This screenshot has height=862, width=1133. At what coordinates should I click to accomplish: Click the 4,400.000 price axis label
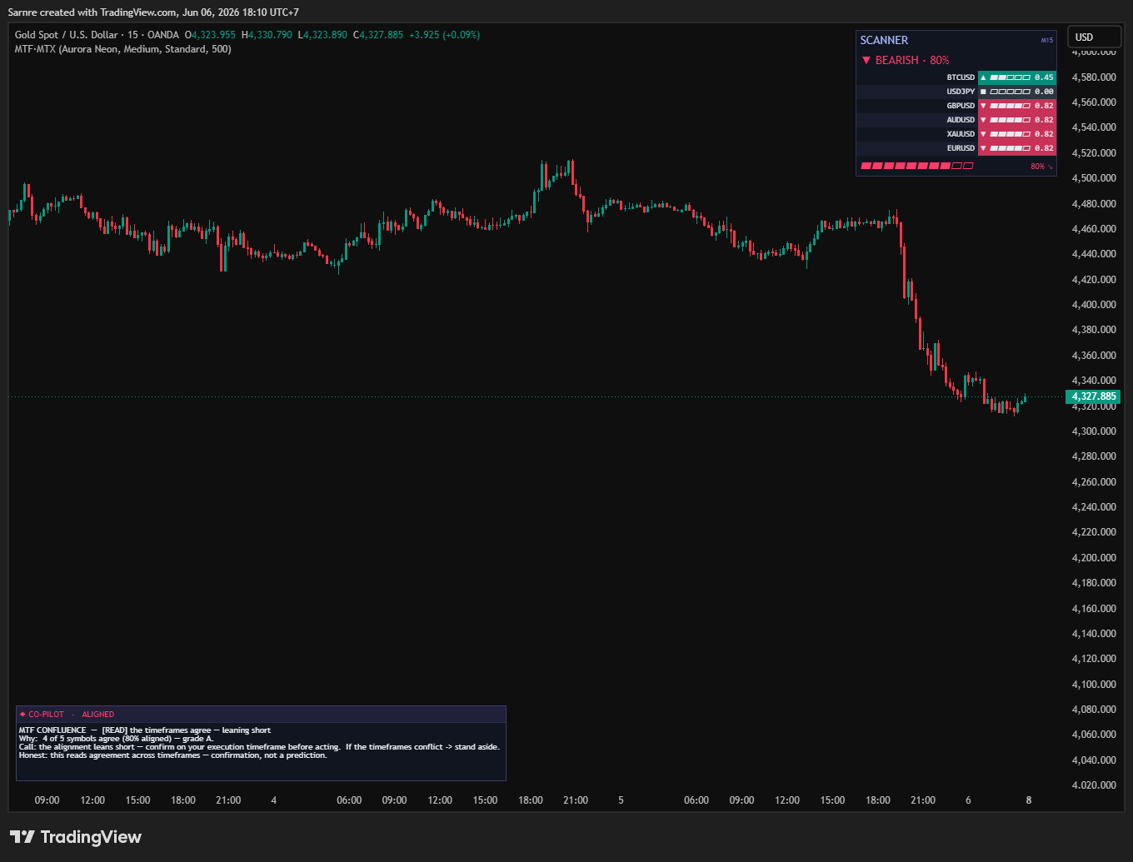pos(1094,305)
